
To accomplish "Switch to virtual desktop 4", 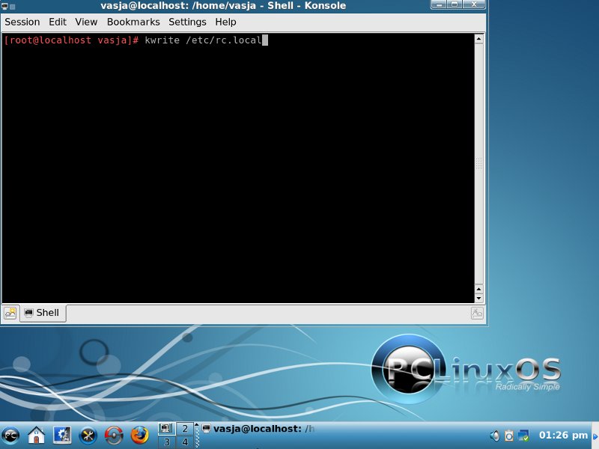I will pyautogui.click(x=184, y=442).
